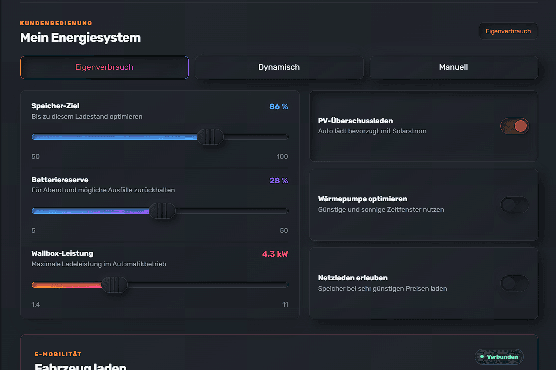Click the Wallbox slider maximum label 11
This screenshot has width=556, height=370.
pos(285,305)
